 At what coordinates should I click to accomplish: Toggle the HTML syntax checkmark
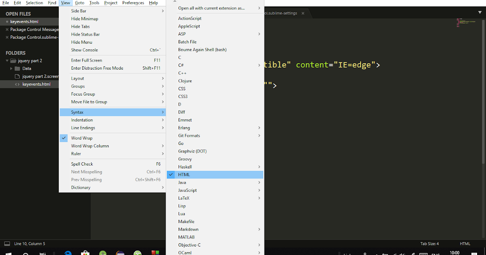click(184, 174)
